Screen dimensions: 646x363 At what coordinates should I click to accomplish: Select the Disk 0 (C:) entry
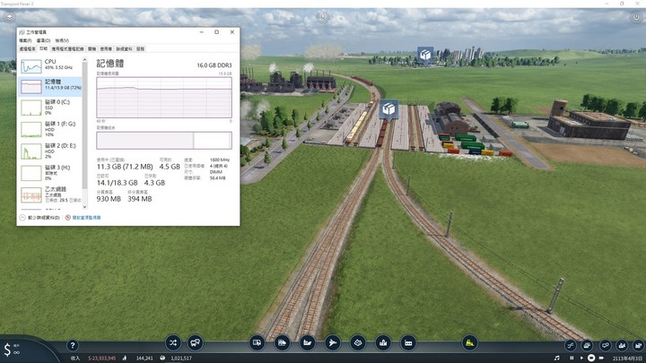[x=50, y=108]
